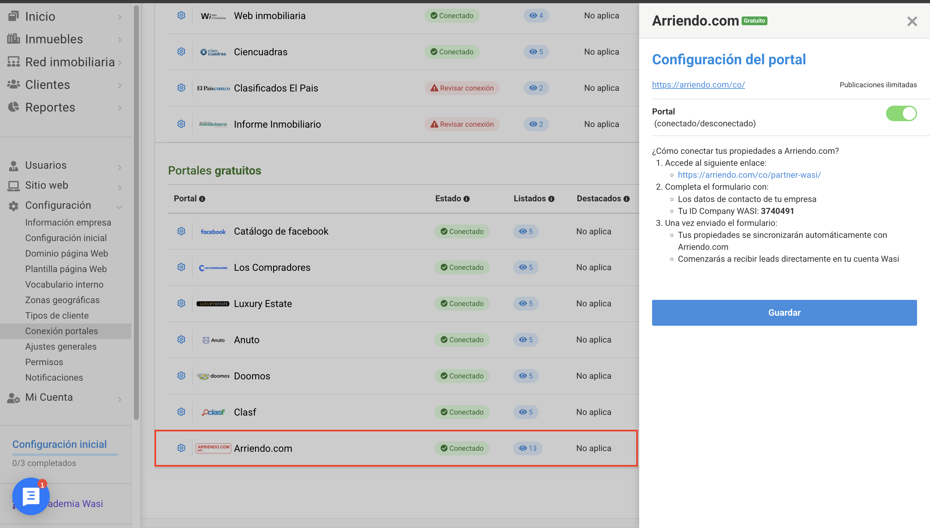Screen dimensions: 930x528
Task: Click the Conectado status of Doomos
Action: pos(462,376)
